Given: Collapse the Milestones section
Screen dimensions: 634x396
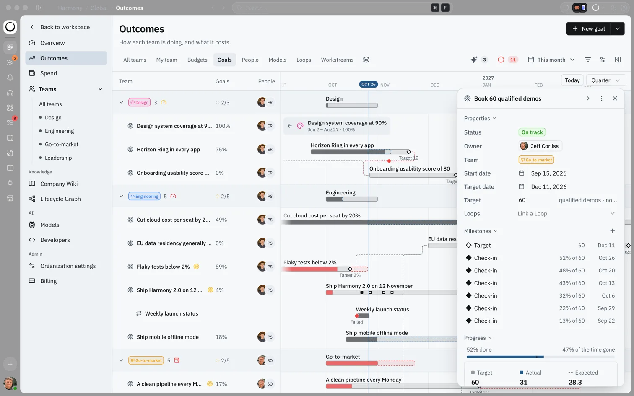Looking at the screenshot, I should coord(481,231).
